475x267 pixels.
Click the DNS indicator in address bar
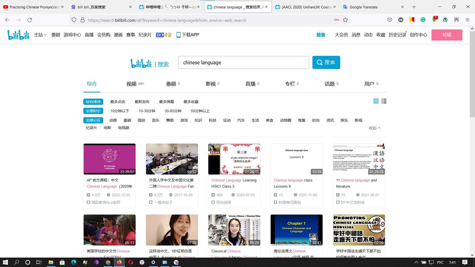[336, 20]
